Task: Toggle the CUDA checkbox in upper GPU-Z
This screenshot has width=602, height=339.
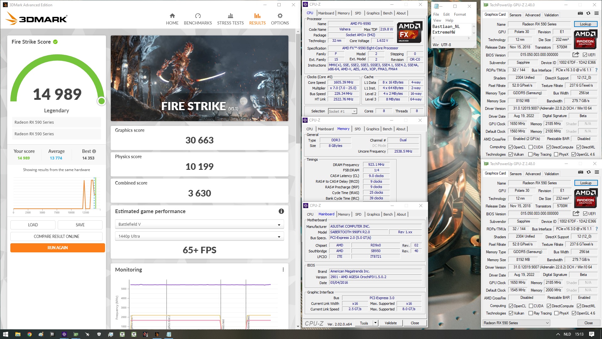Action: tap(531, 147)
